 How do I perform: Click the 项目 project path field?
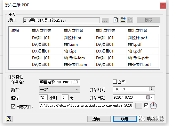click(61, 20)
